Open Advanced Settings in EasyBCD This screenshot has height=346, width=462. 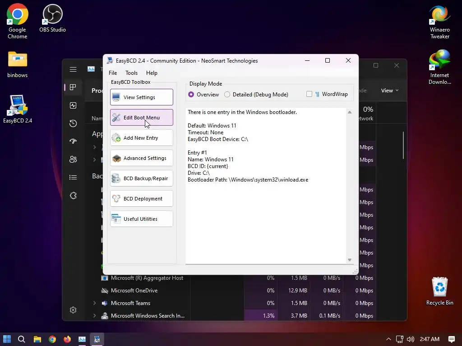coord(141,158)
